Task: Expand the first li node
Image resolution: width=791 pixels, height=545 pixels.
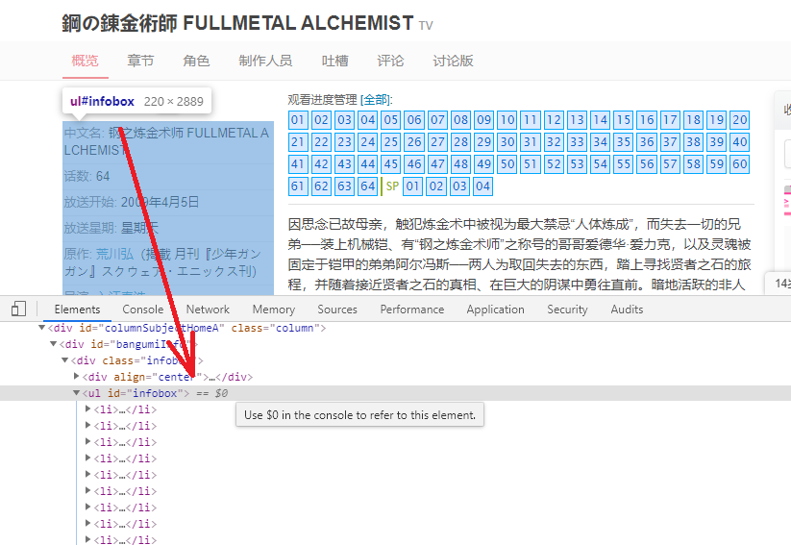Action: pyautogui.click(x=88, y=409)
